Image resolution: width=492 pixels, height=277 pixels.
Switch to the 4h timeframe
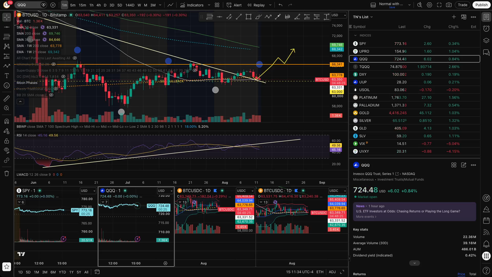[98, 5]
